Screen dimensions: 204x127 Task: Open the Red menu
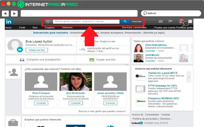pos(35,27)
